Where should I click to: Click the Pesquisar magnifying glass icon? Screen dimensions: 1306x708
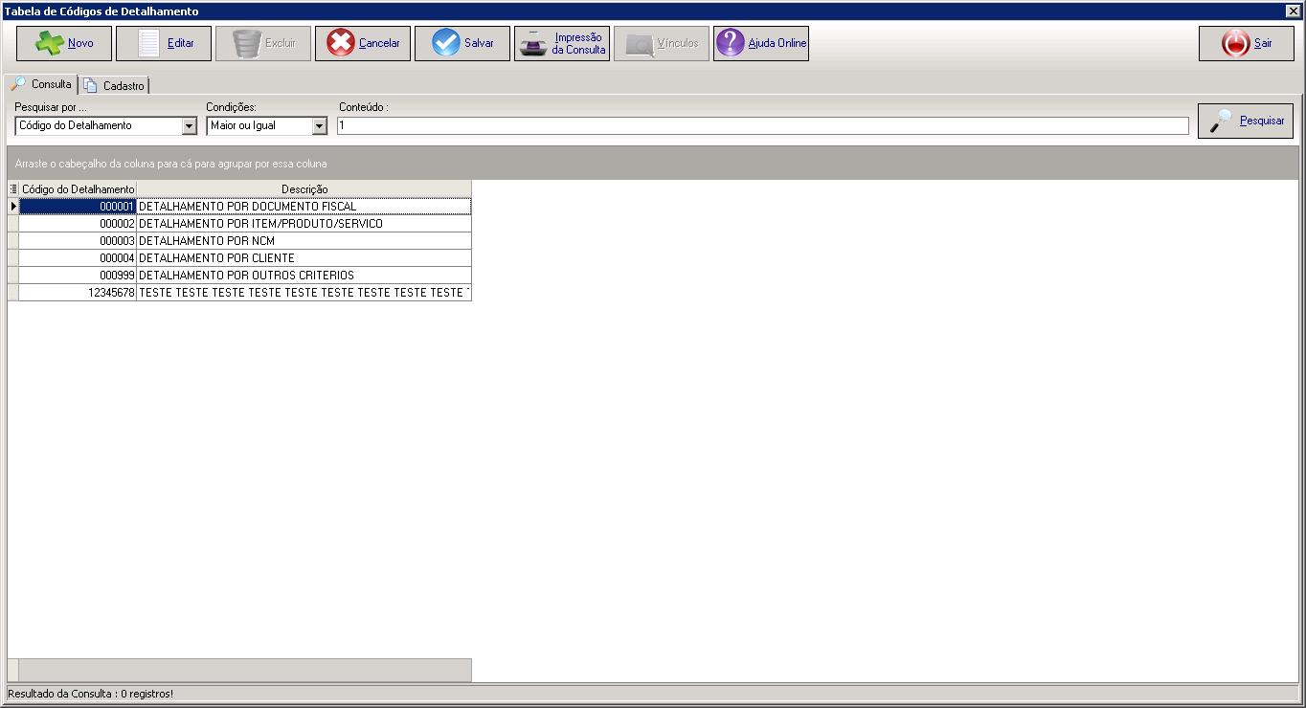point(1221,121)
